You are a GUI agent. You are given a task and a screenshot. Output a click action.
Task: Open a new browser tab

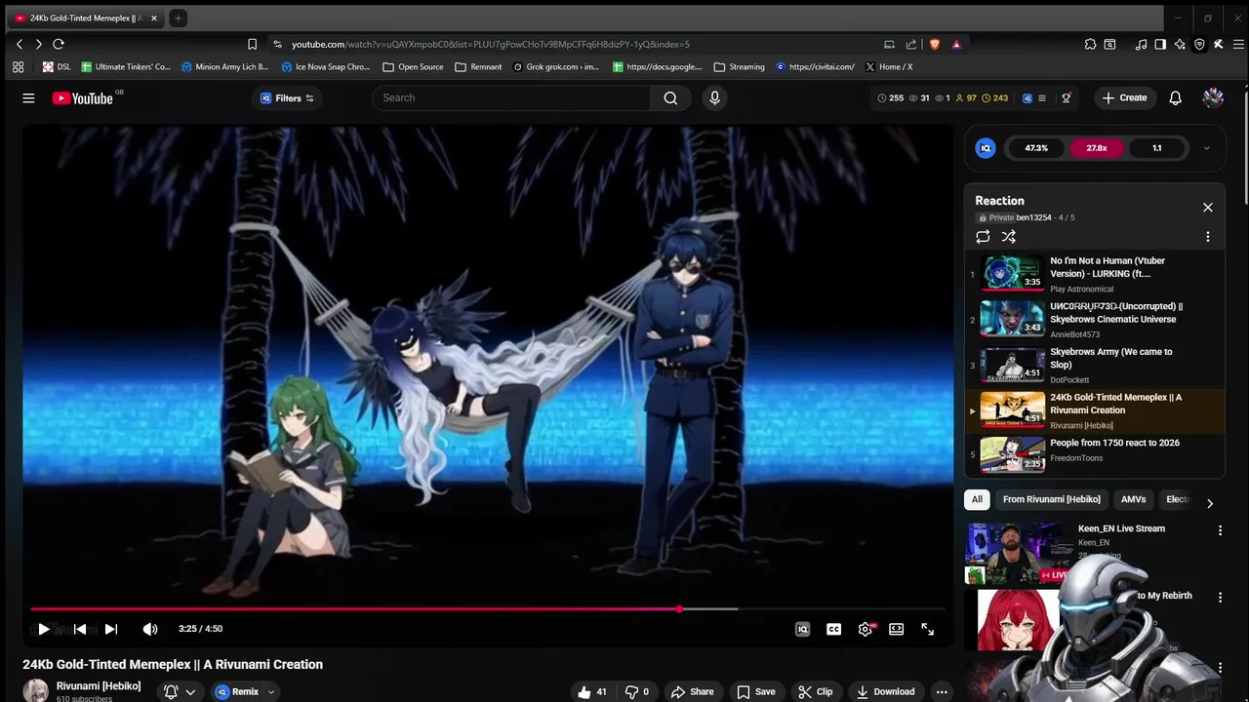pos(178,18)
